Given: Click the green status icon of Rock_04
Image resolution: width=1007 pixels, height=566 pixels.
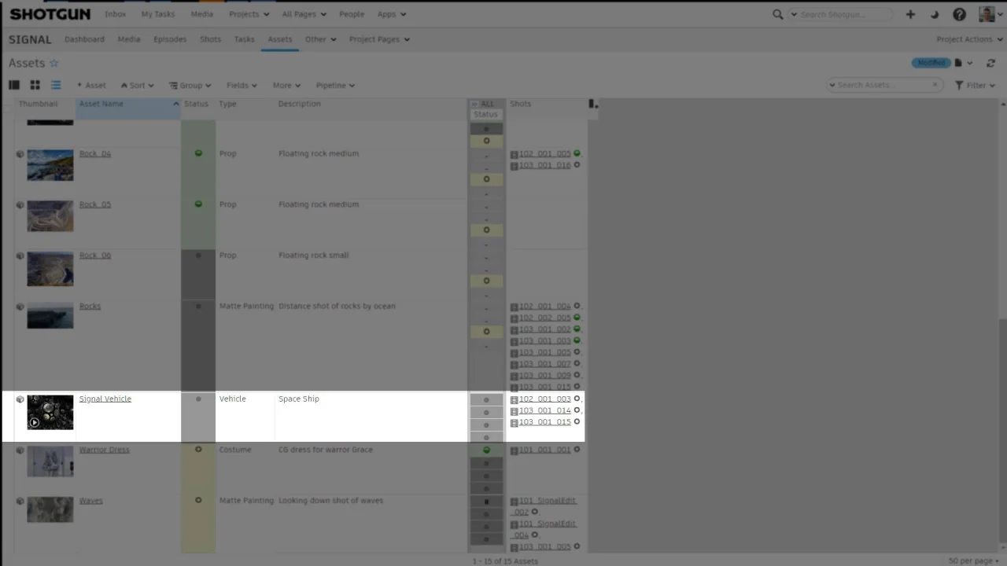Looking at the screenshot, I should point(198,153).
